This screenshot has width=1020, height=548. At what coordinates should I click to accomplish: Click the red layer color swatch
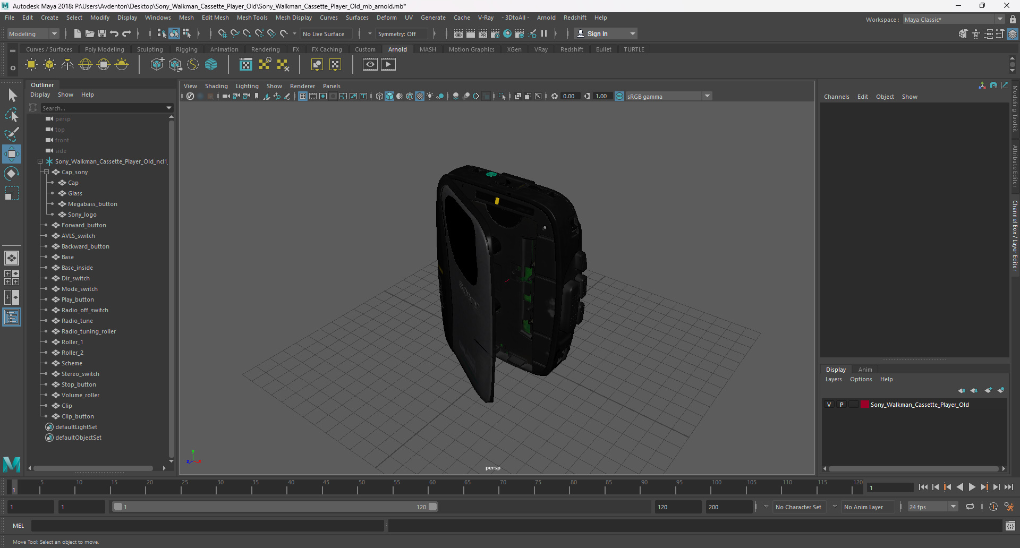[x=865, y=405]
